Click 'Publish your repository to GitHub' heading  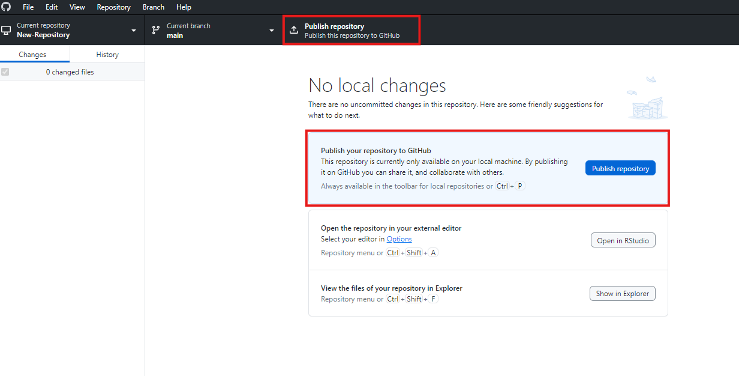pos(376,151)
